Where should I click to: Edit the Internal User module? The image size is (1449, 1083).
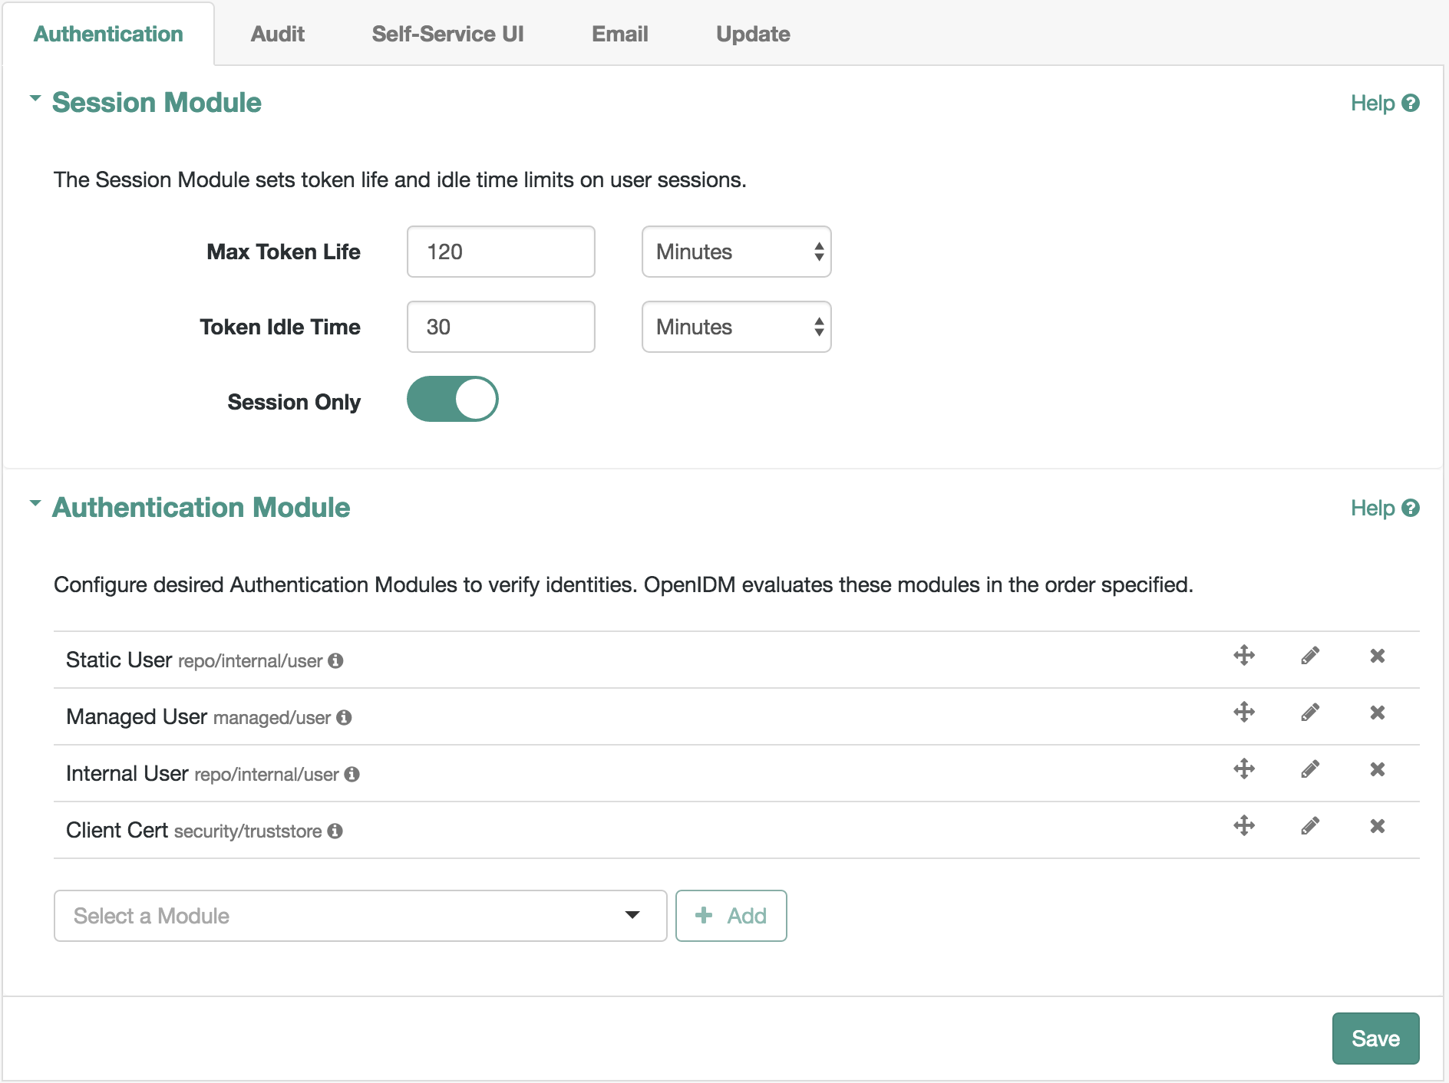point(1310,769)
